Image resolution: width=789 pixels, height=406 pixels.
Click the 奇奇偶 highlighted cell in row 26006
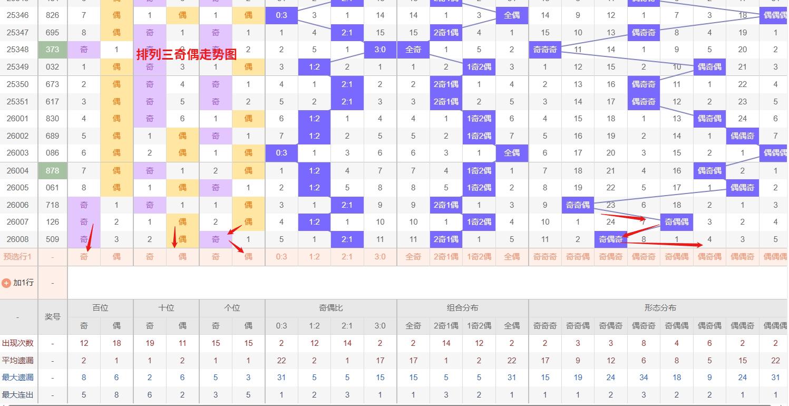tap(578, 205)
